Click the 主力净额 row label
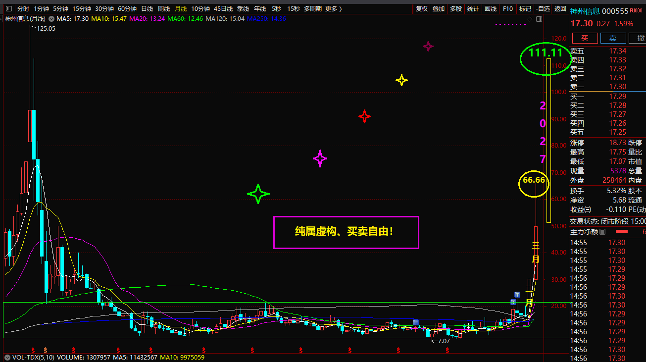 584,232
